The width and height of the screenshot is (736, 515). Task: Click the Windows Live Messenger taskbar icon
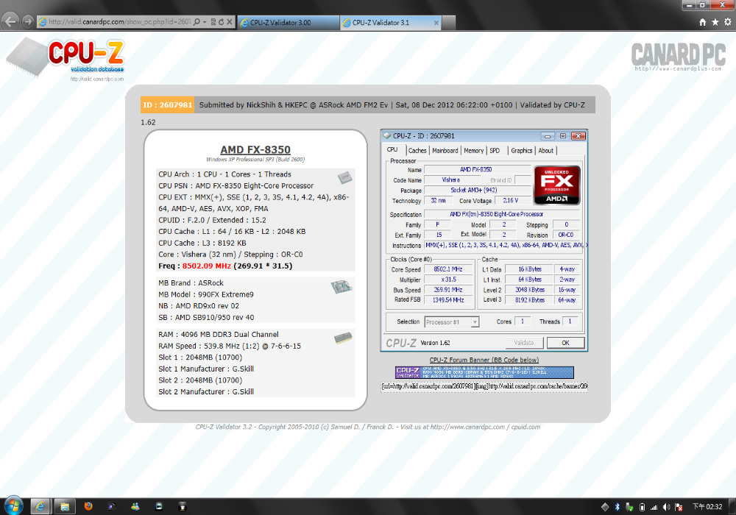click(x=135, y=506)
